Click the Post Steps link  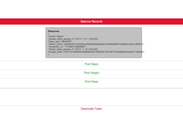point(91,64)
